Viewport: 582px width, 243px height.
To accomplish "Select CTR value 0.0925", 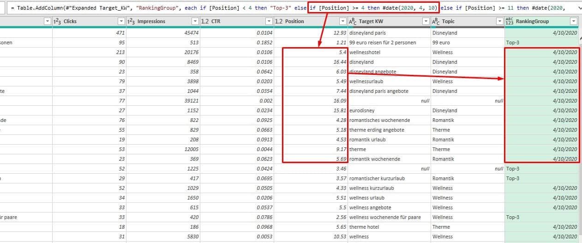I will coord(236,120).
